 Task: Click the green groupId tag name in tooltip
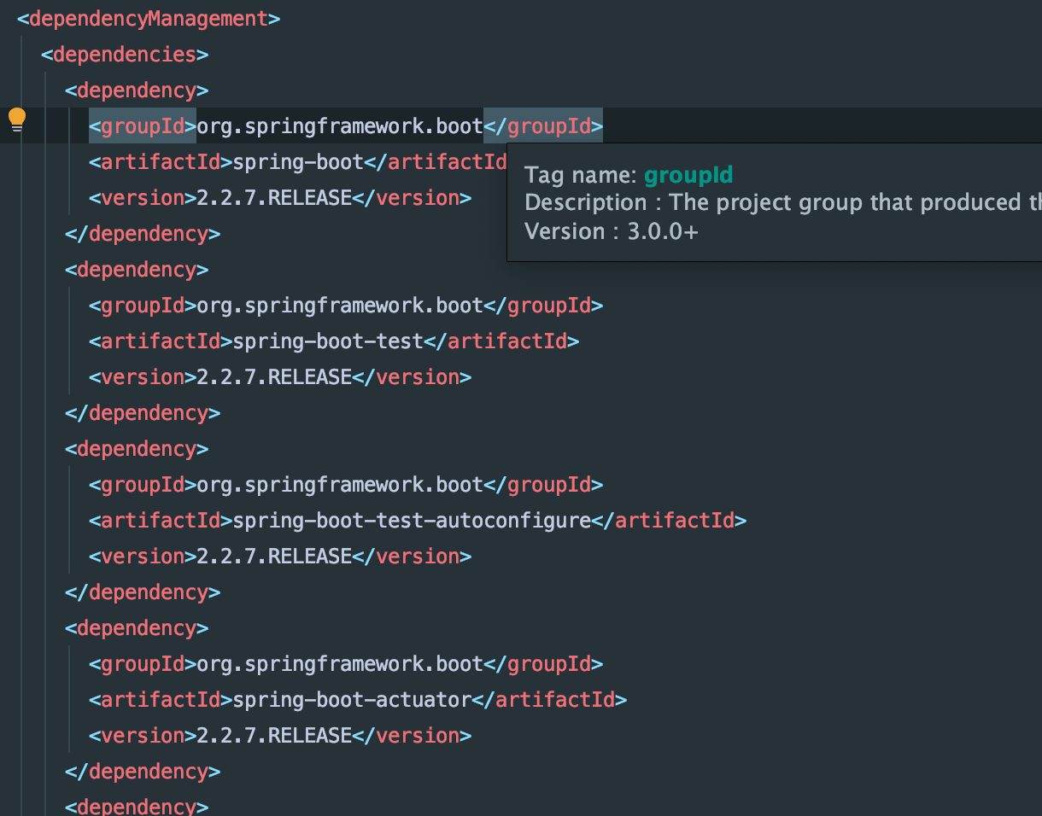click(x=688, y=175)
